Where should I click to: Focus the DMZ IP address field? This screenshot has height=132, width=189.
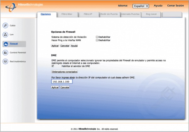tap(62, 81)
